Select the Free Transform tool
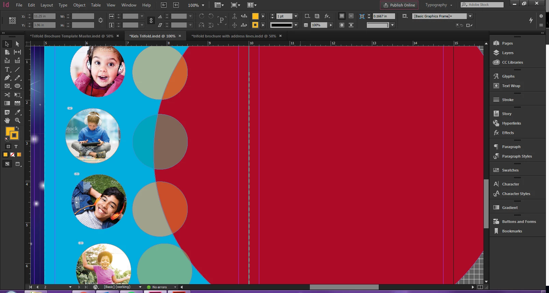549x293 pixels. point(17,95)
